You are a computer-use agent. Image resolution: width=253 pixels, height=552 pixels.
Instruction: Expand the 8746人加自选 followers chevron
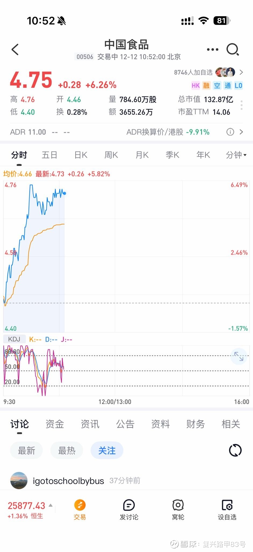coord(241,72)
